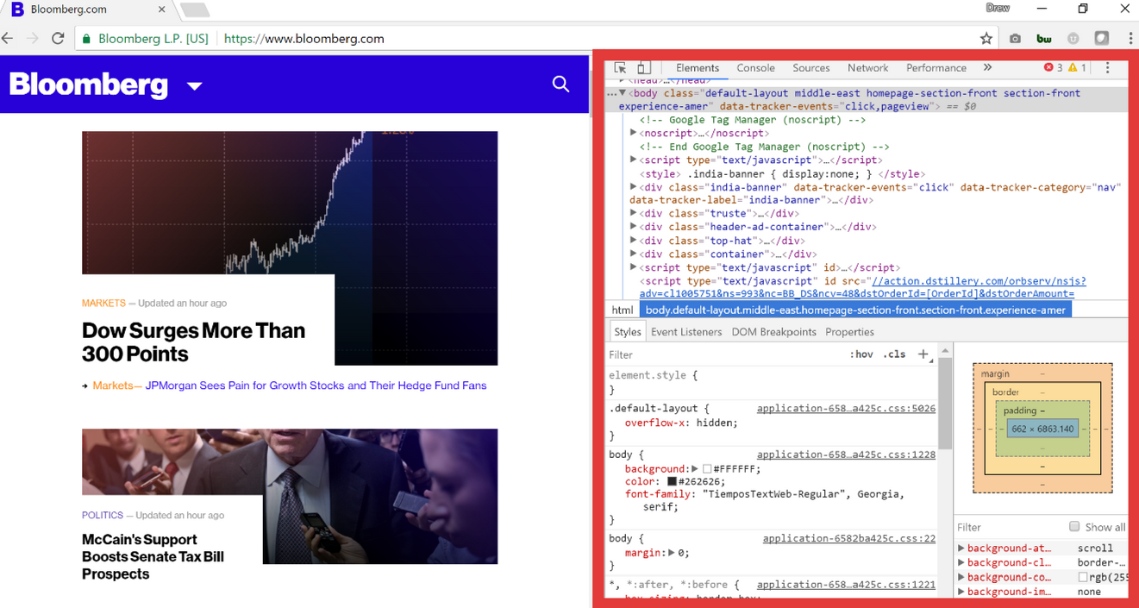Expand the noscript node
The width and height of the screenshot is (1139, 608).
point(634,133)
